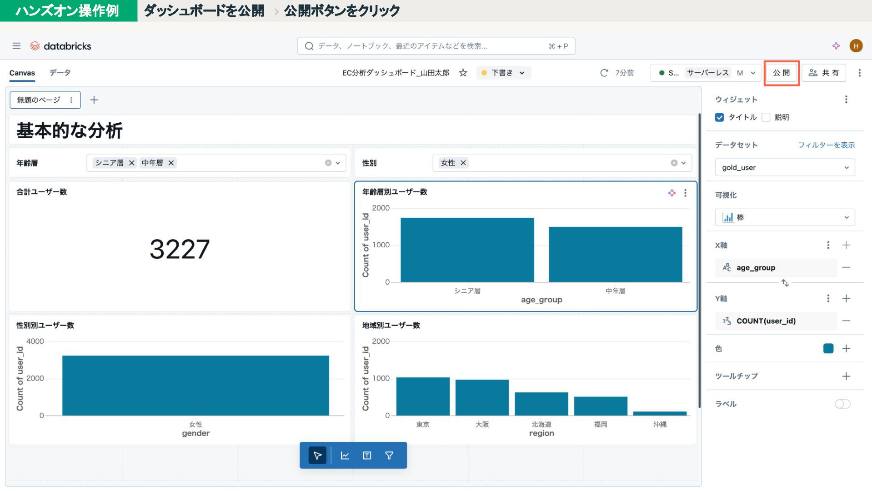872x491 pixels.
Task: Click the フィルターを表示 link
Action: pos(826,145)
